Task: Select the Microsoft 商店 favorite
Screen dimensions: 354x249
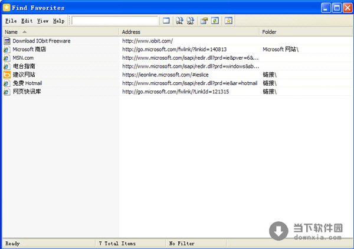Action: point(29,49)
